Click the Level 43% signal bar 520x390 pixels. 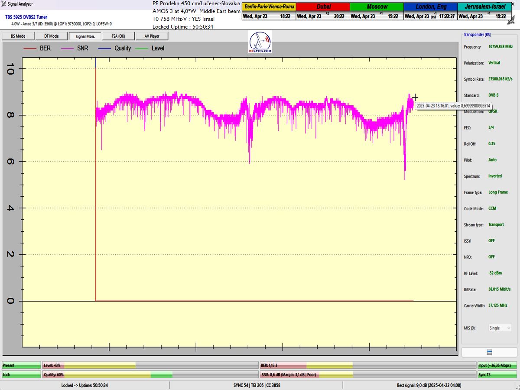(x=150, y=366)
